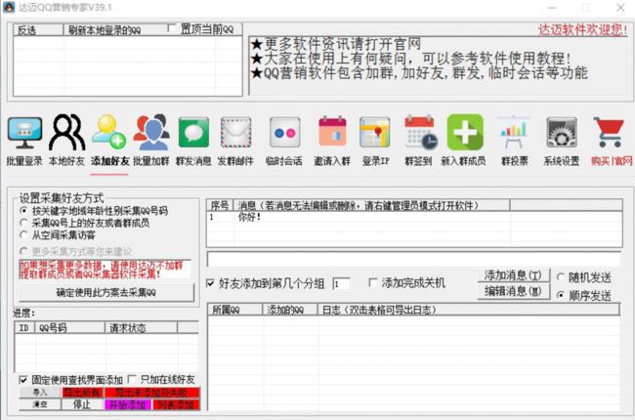
Task: Click the 停止 button
Action: pos(82,404)
